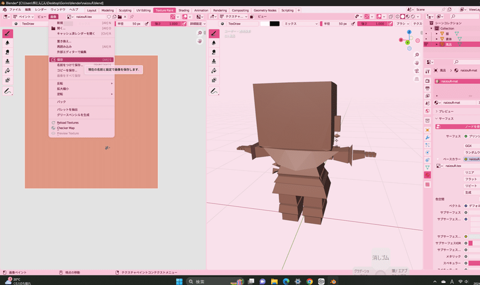480x285 pixels.
Task: Click the pan hand in image editor
Action: 200,41
